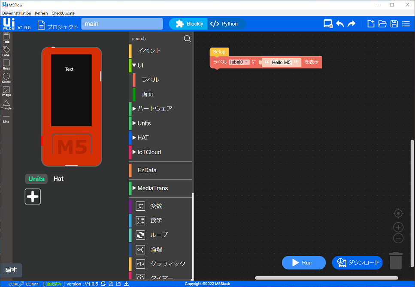
Task: Open the 数学 category
Action: [x=161, y=221]
